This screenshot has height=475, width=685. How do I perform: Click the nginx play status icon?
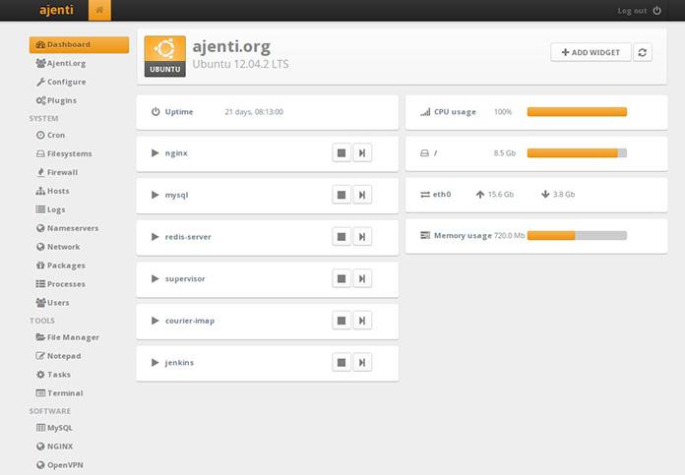click(156, 152)
